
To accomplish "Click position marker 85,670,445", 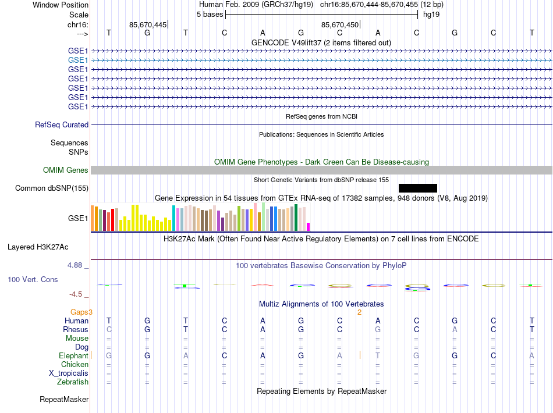I will point(148,24).
